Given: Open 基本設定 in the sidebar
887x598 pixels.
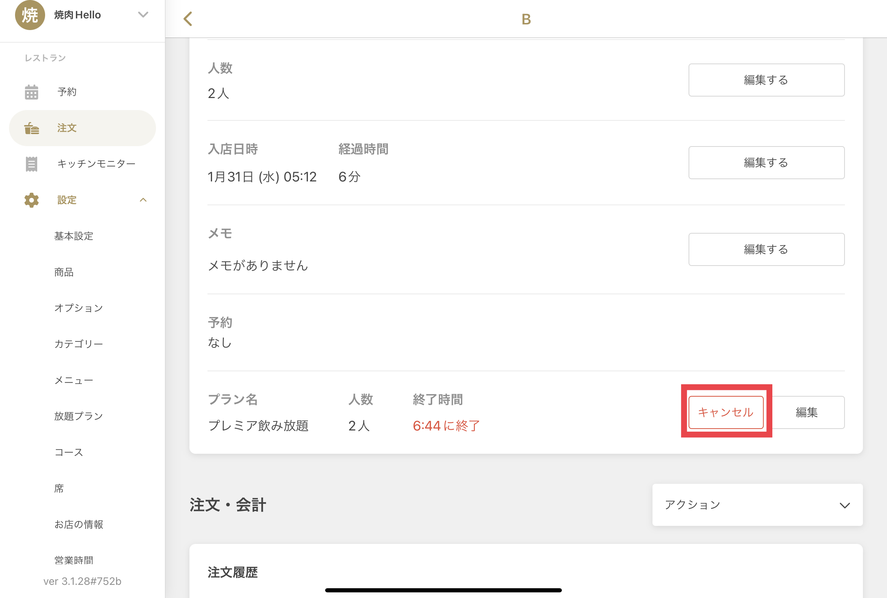Looking at the screenshot, I should (x=74, y=236).
